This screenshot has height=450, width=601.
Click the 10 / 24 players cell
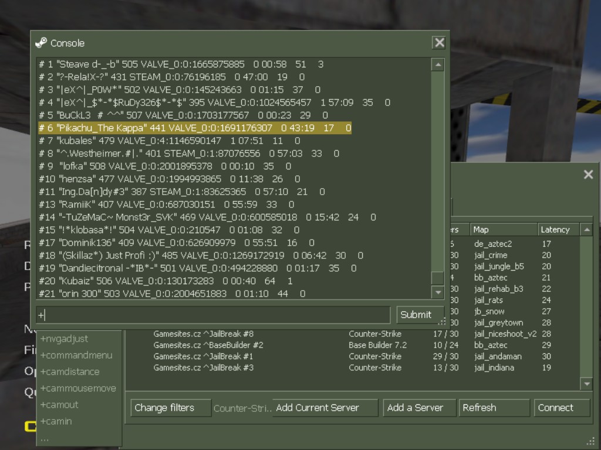point(446,345)
